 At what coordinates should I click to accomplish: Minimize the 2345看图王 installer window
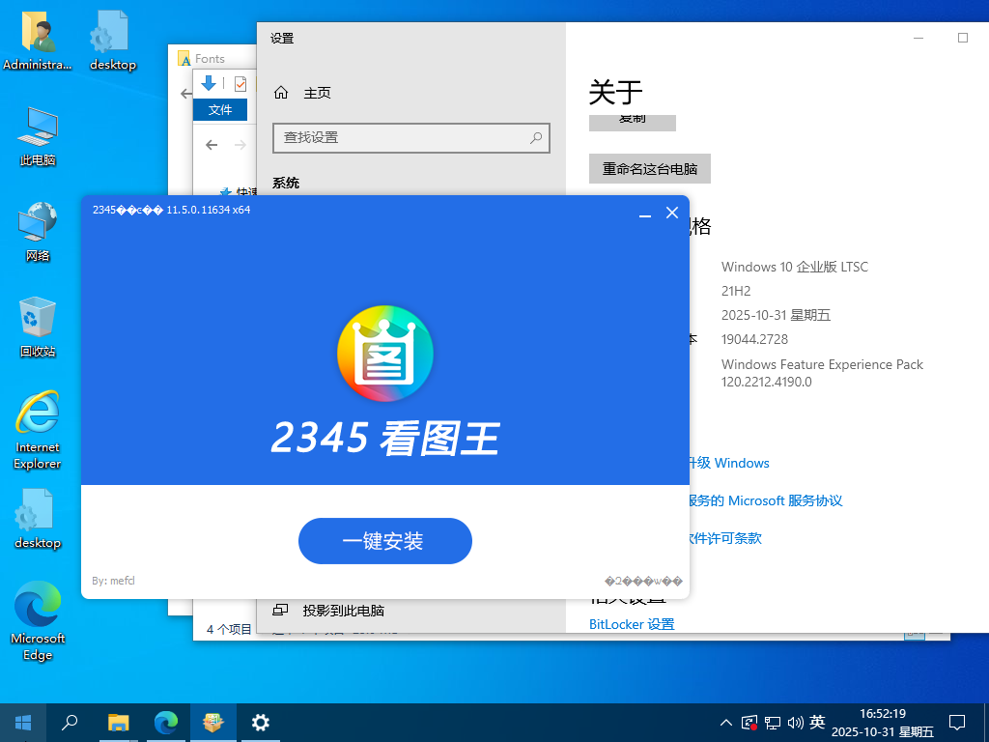645,214
